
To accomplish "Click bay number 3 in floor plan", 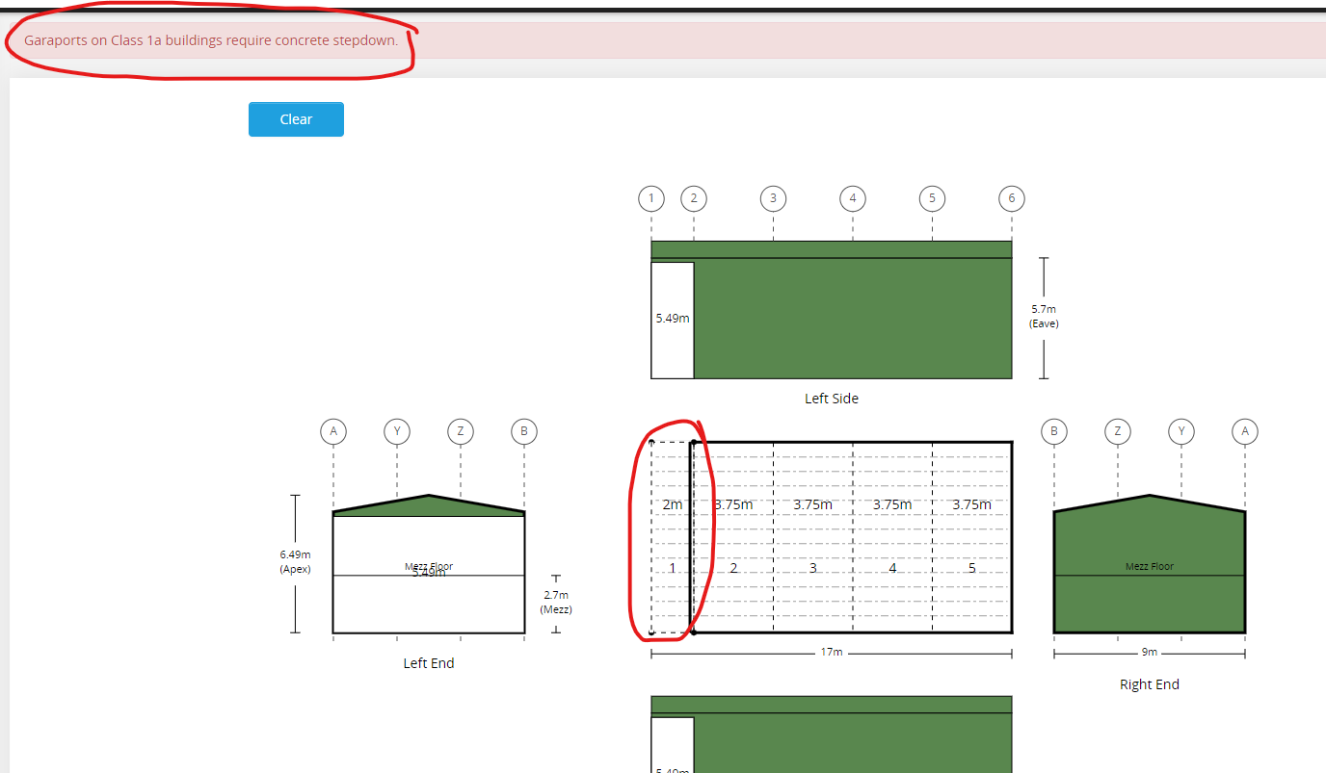I will click(812, 568).
